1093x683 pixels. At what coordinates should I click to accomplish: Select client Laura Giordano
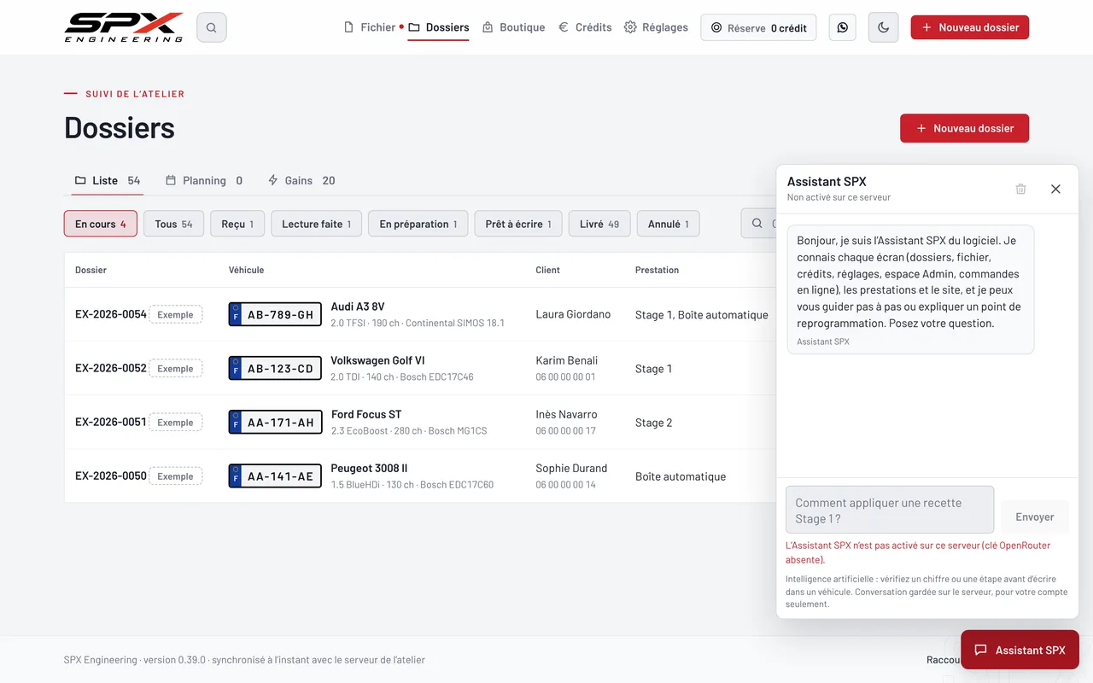(x=573, y=314)
